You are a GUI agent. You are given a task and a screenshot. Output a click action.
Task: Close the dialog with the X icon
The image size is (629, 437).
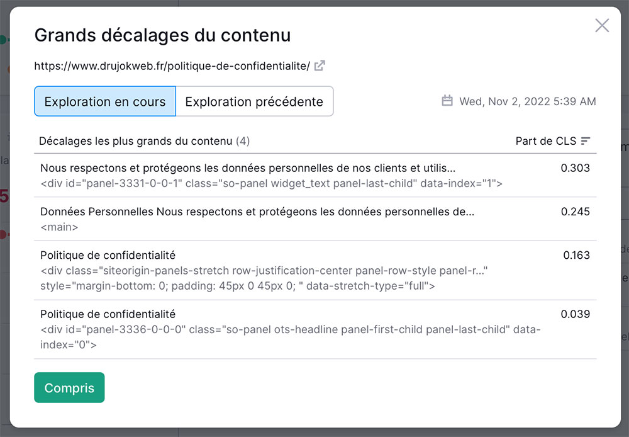click(x=602, y=25)
